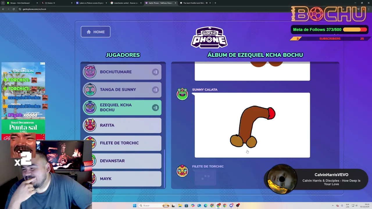Select EZEQUIEL KCHA BOCHU player row
Viewport: 372px width, 209px height.
(x=122, y=107)
